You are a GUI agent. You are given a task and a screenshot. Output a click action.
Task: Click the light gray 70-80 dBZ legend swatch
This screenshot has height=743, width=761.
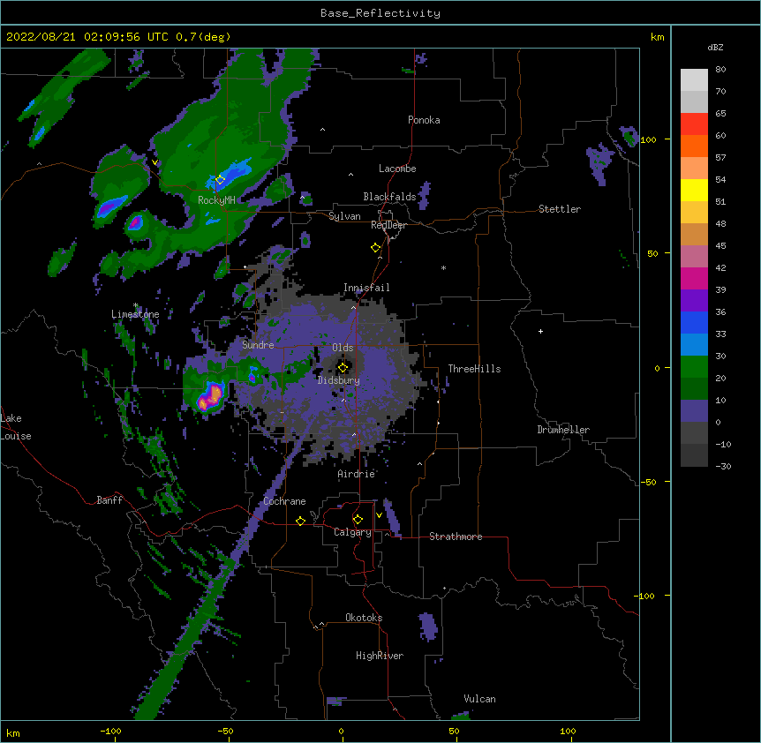[x=694, y=80]
